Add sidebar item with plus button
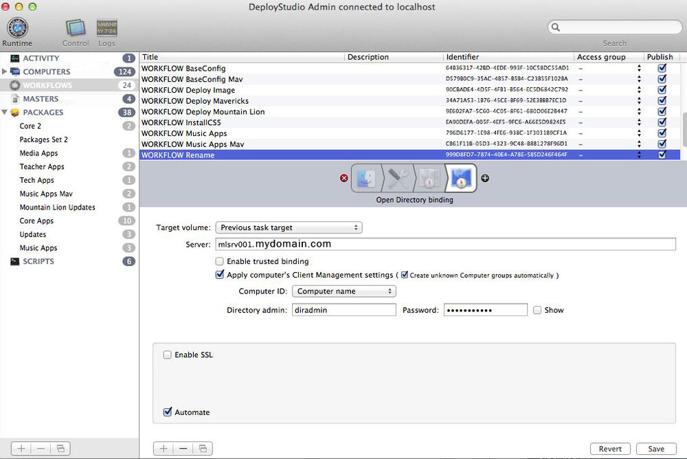Viewport: 687px width, 459px height. coord(21,449)
